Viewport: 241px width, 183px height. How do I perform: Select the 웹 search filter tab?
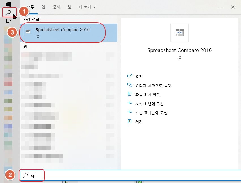click(69, 7)
